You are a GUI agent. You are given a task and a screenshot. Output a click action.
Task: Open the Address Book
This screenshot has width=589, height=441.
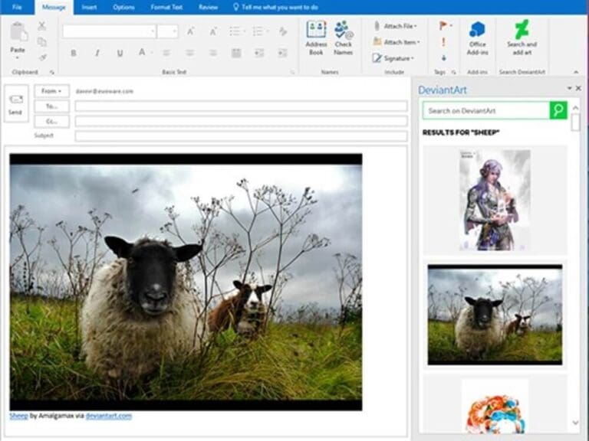(x=316, y=38)
